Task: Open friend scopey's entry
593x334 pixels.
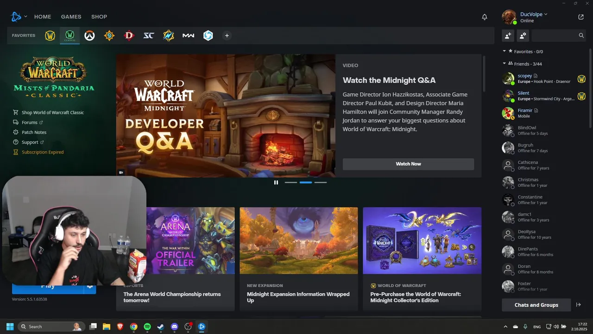Action: pos(545,79)
